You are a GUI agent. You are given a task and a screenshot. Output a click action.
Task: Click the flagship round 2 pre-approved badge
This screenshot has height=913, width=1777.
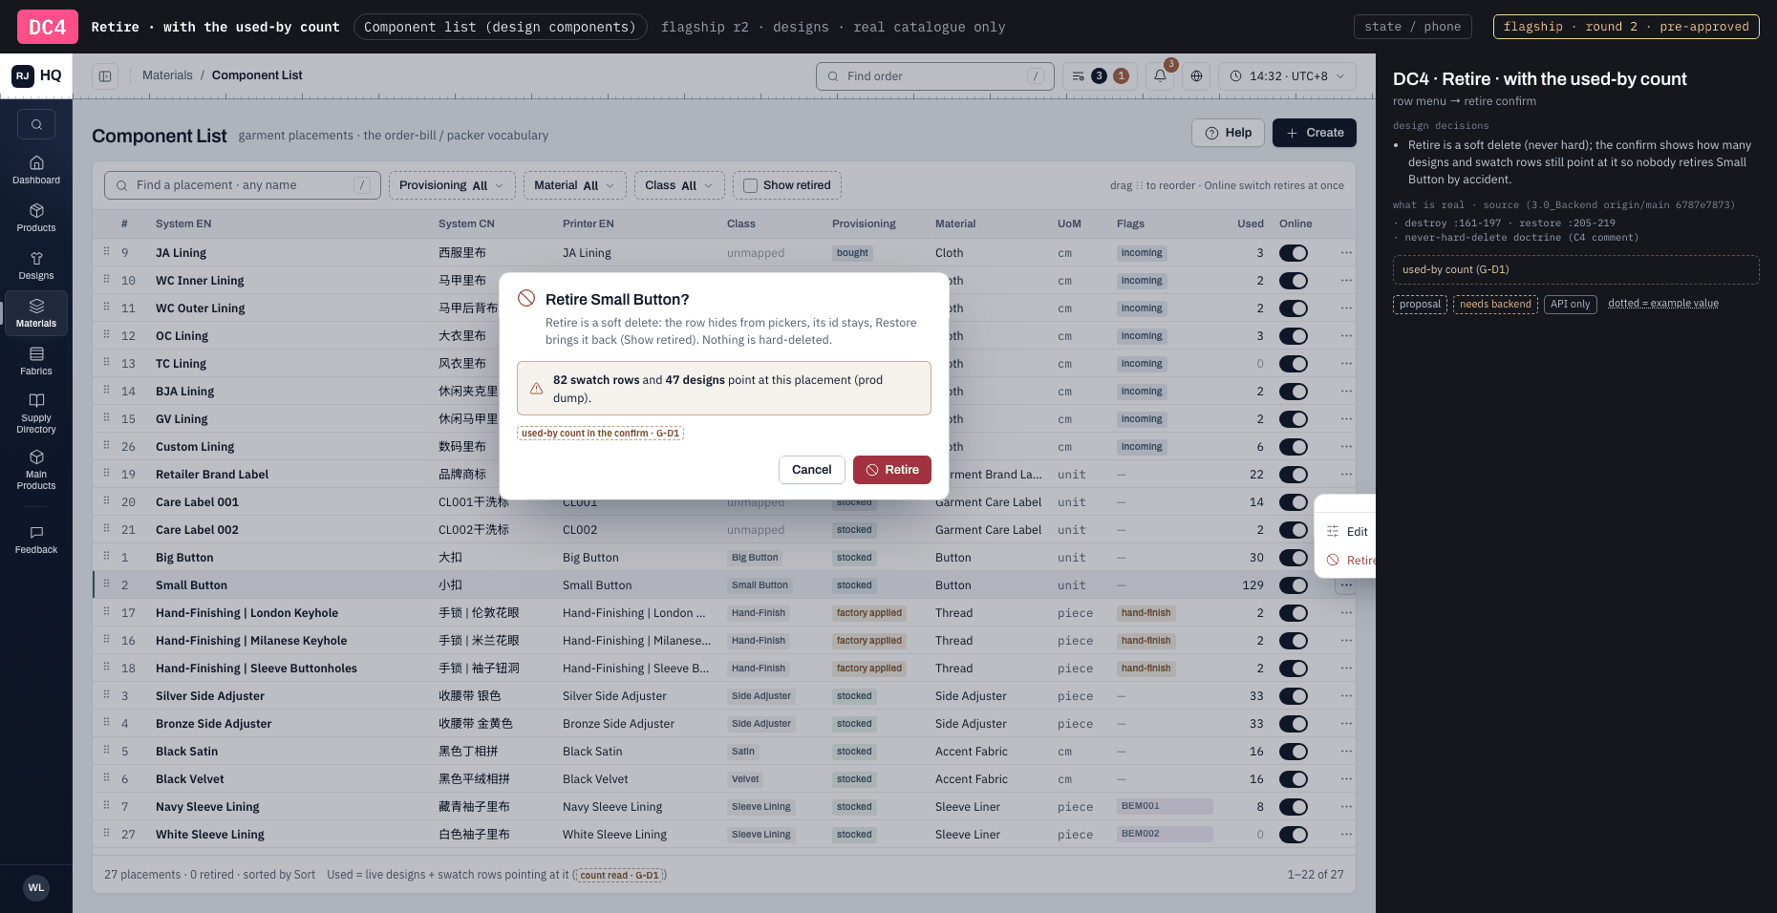(x=1626, y=27)
